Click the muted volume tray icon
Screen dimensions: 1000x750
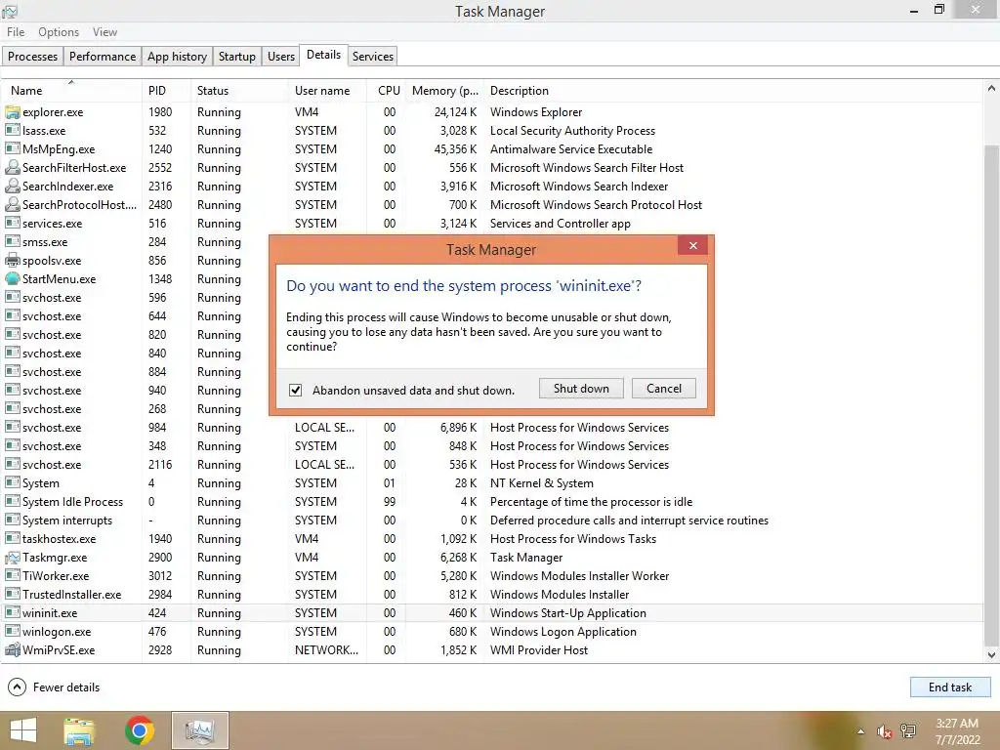[x=884, y=731]
